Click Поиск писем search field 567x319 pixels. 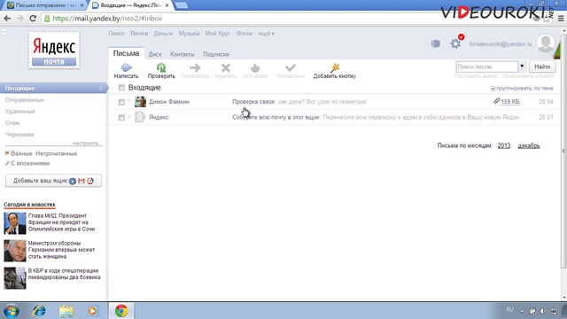point(486,66)
